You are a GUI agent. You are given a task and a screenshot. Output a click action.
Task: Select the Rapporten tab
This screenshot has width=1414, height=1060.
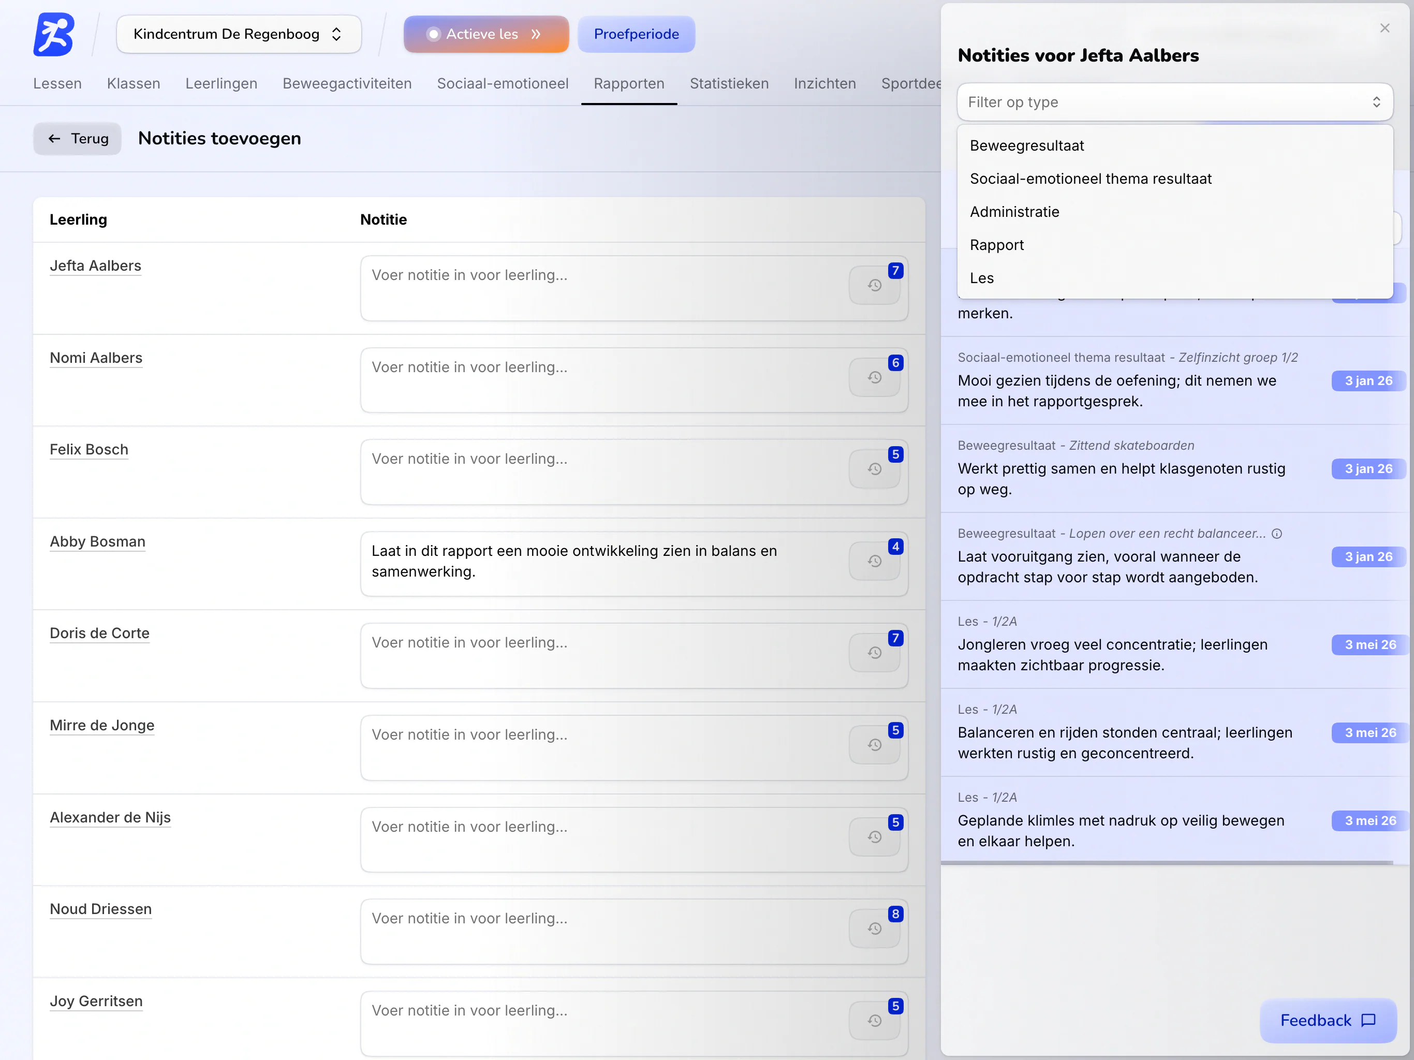(629, 84)
